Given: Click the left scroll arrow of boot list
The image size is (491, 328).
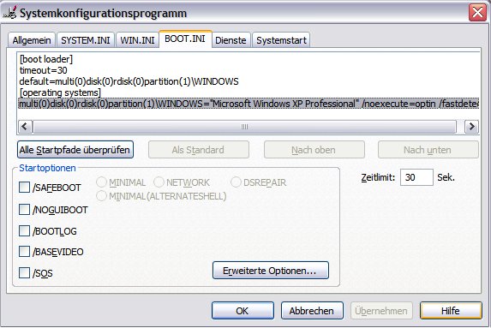Looking at the screenshot, I should coord(25,127).
